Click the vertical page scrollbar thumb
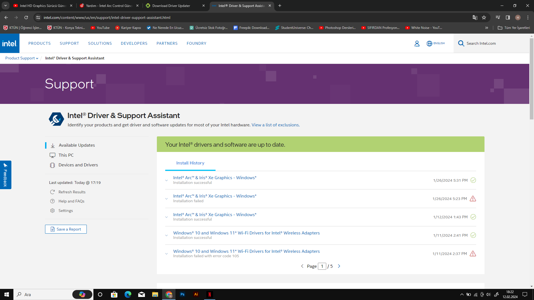This screenshot has width=534, height=300. 531,79
